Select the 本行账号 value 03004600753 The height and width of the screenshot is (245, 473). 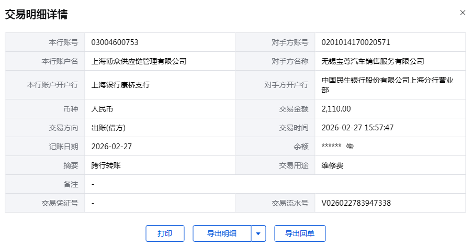(x=115, y=42)
